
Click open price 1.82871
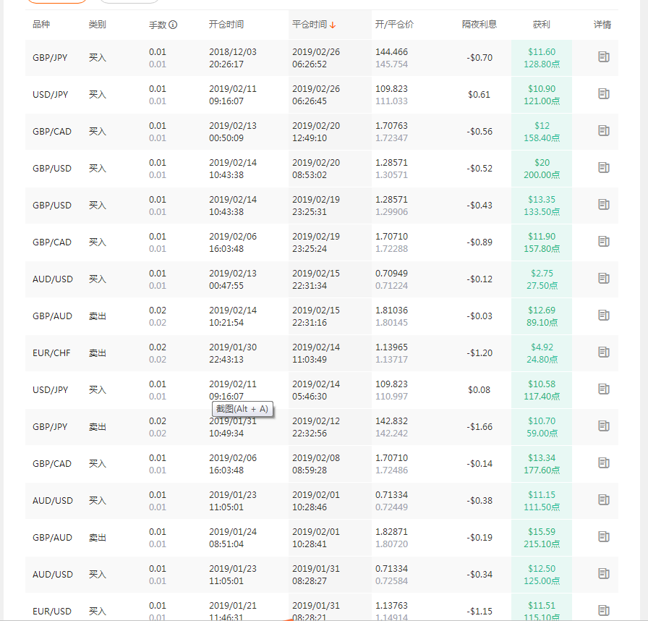point(391,532)
